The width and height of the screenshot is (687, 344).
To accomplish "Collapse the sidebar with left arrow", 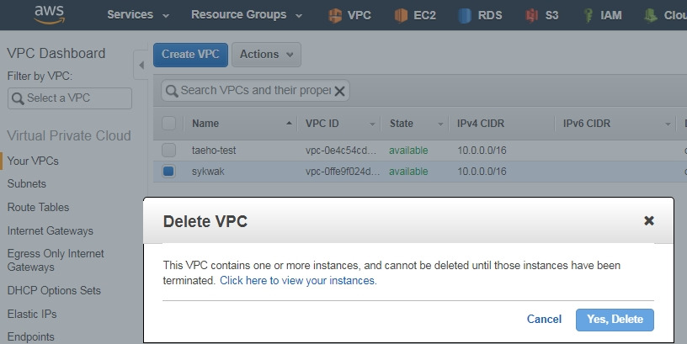I will point(141,65).
